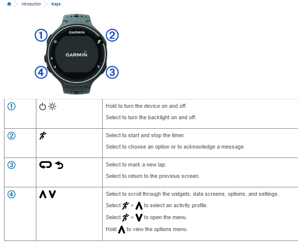Click text 'Select to mark a new lap.'
Viewport: 298px width, 242px height.
coord(136,164)
